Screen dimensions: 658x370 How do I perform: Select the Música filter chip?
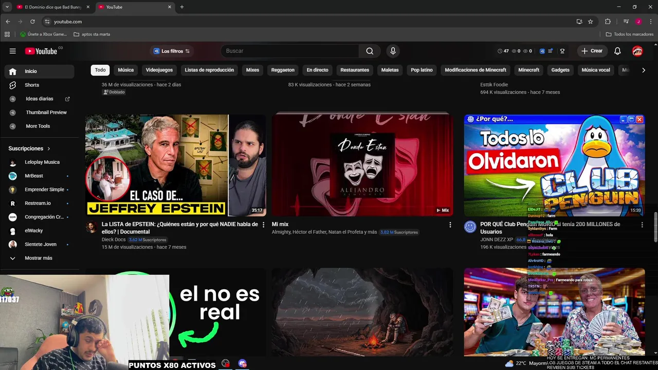click(x=125, y=70)
